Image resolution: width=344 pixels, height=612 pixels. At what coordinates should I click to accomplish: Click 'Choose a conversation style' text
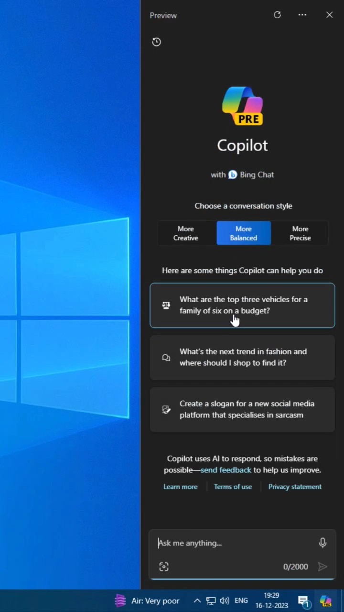[243, 206]
